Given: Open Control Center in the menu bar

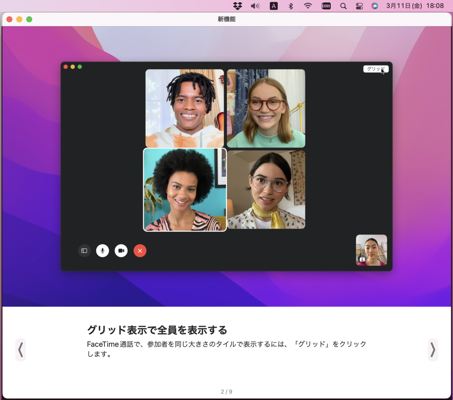Looking at the screenshot, I should click(x=359, y=6).
